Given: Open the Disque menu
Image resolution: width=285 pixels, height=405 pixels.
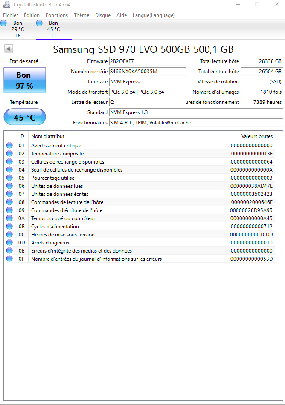Looking at the screenshot, I should point(103,15).
